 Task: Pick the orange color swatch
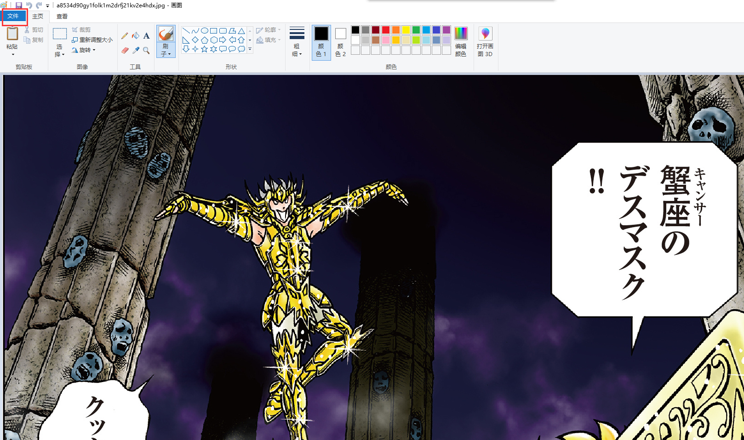tap(396, 30)
